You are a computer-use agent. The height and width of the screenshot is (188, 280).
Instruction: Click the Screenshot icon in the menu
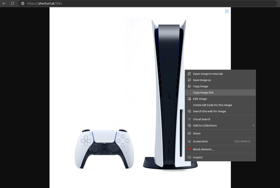(x=189, y=141)
